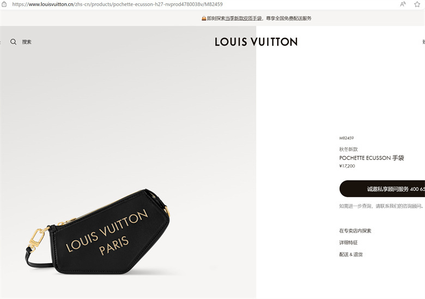
Task: Click the black Pochette Ecusson bag image
Action: click(x=98, y=232)
